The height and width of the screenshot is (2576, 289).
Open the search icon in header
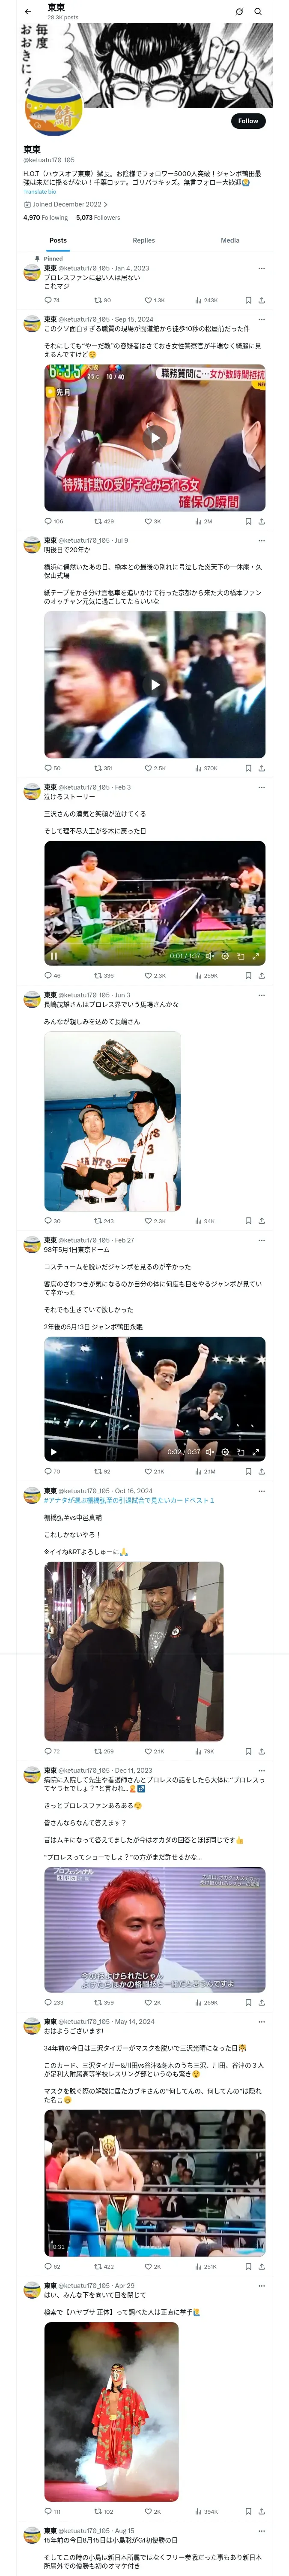tap(258, 12)
